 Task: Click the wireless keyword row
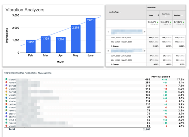[95, 101]
